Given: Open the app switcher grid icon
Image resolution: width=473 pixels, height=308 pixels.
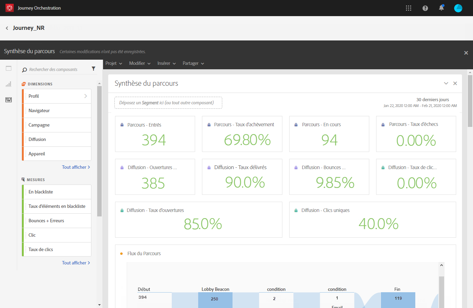Looking at the screenshot, I should point(408,8).
